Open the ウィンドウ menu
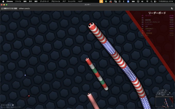 pos(72,2)
